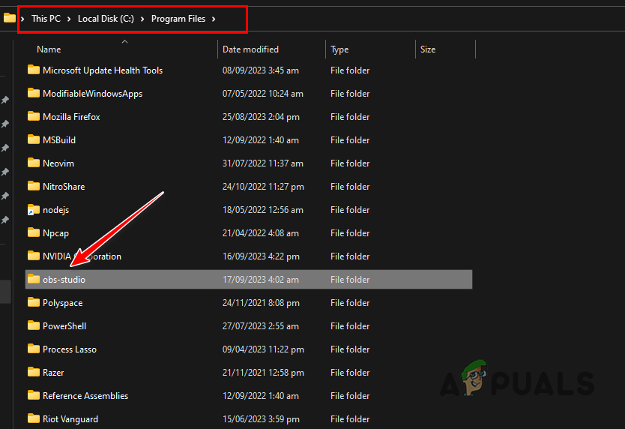Select the obs-studio folder name
Image resolution: width=625 pixels, height=429 pixels.
coord(64,279)
